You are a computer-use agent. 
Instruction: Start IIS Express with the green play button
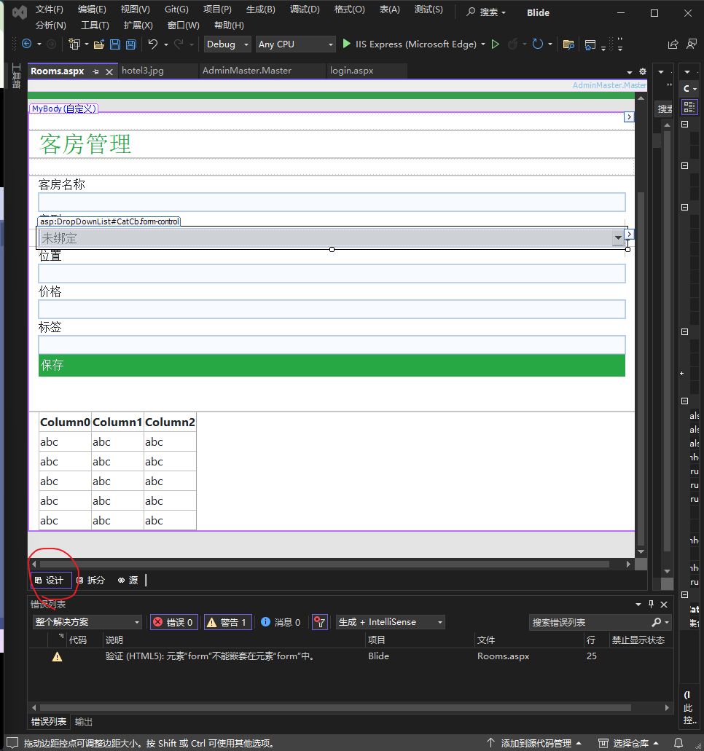(x=346, y=44)
